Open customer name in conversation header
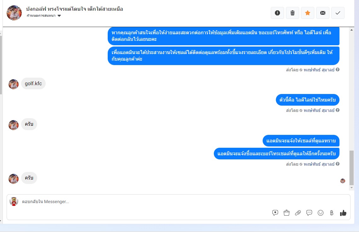 coord(74,9)
